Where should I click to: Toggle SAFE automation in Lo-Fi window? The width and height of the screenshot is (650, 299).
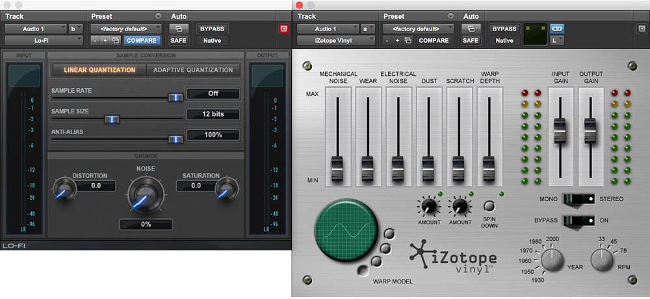point(179,40)
